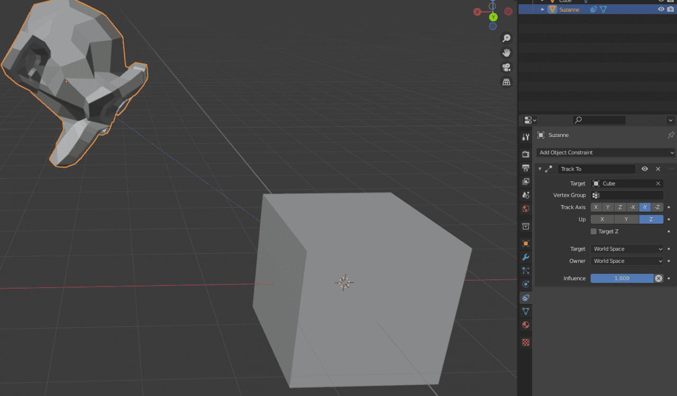Click the Influence slider
The image size is (677, 396).
(x=622, y=278)
